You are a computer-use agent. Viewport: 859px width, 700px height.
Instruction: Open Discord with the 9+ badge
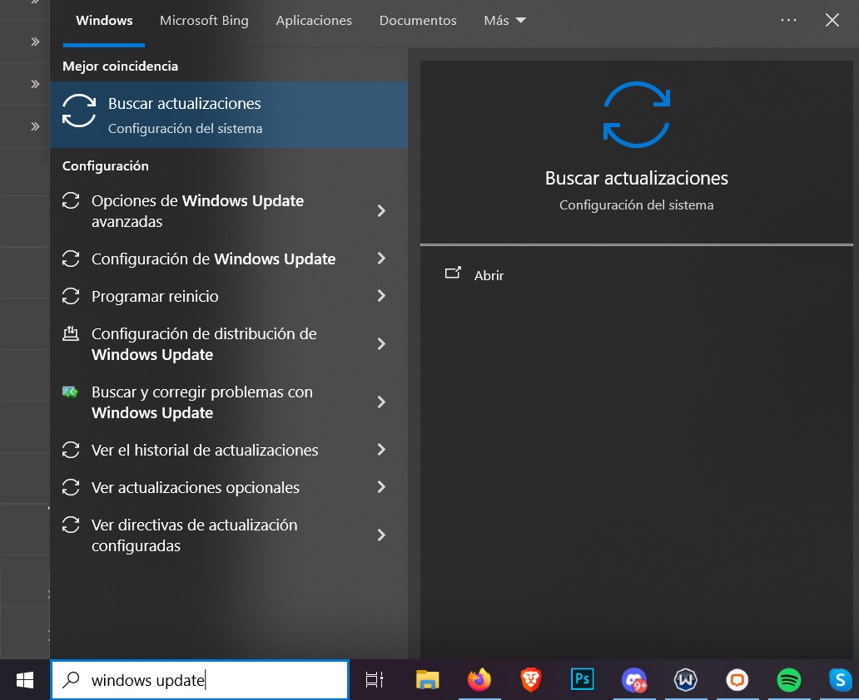point(634,680)
